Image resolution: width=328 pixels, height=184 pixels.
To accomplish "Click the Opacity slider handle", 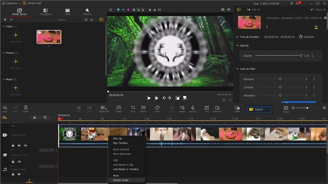I will coord(301,55).
